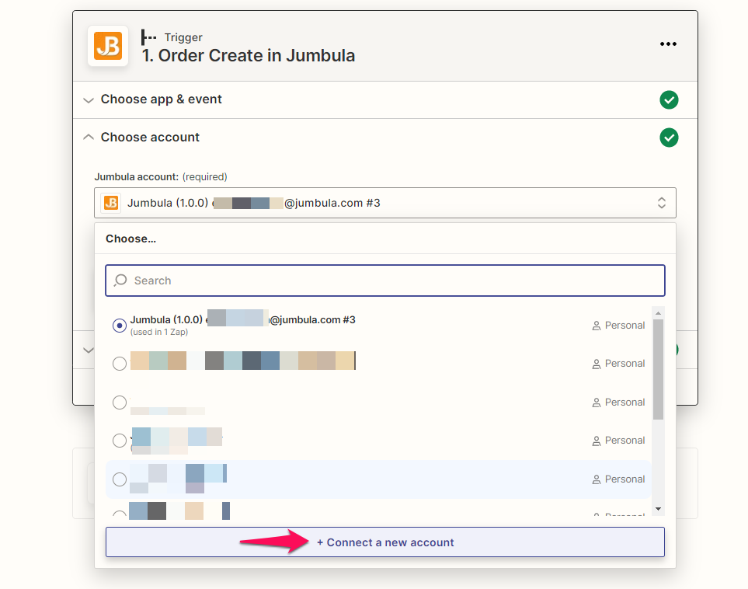Screen dimensions: 748x589
Task: Click the 'Jumbula account: (required)' label
Action: point(161,176)
